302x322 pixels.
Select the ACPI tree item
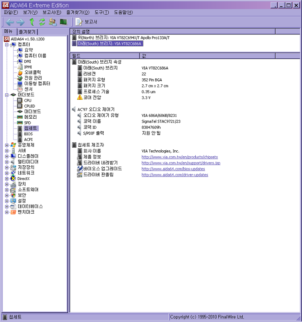coord(28,139)
